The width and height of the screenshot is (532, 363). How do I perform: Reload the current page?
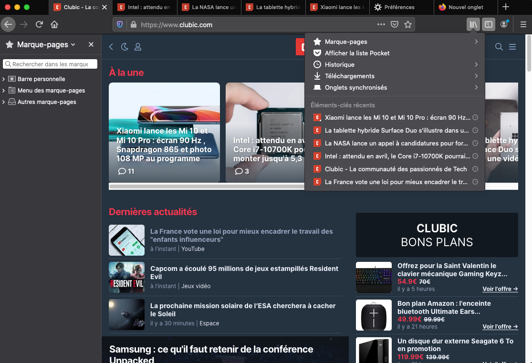[x=39, y=24]
